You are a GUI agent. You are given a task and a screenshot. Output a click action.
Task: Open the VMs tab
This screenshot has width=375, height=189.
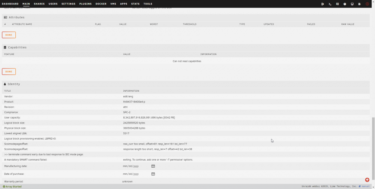pyautogui.click(x=113, y=4)
